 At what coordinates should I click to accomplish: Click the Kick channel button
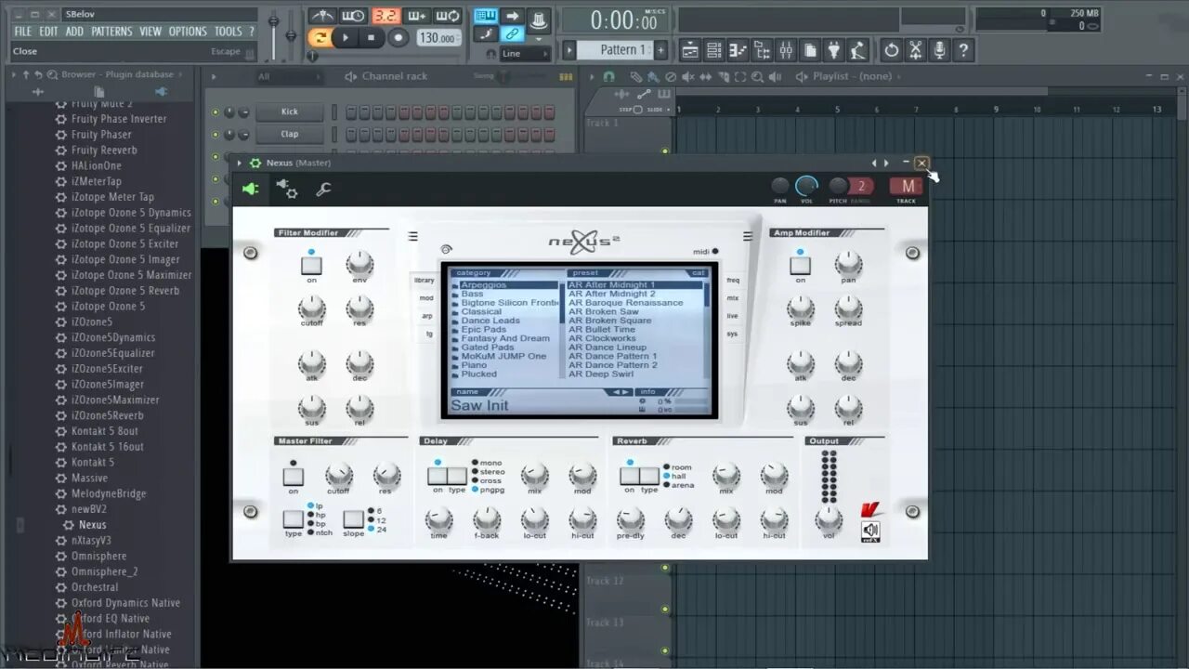pos(290,111)
